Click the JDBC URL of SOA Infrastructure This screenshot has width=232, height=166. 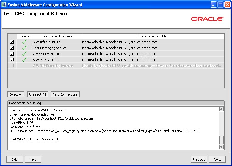(120, 42)
